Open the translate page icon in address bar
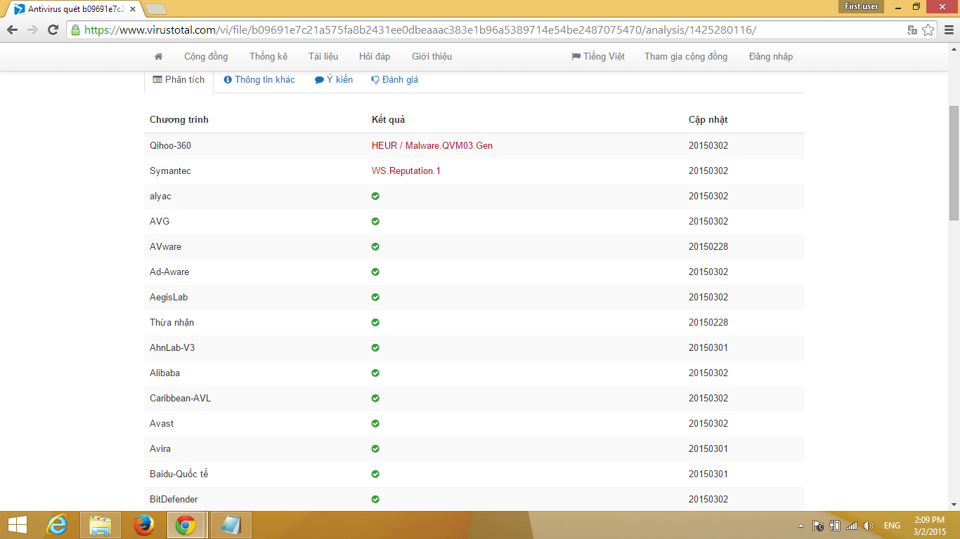The image size is (960, 539). pos(913,30)
